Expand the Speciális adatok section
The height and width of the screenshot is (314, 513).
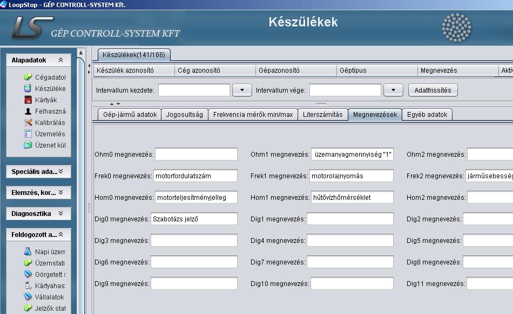[x=60, y=172]
